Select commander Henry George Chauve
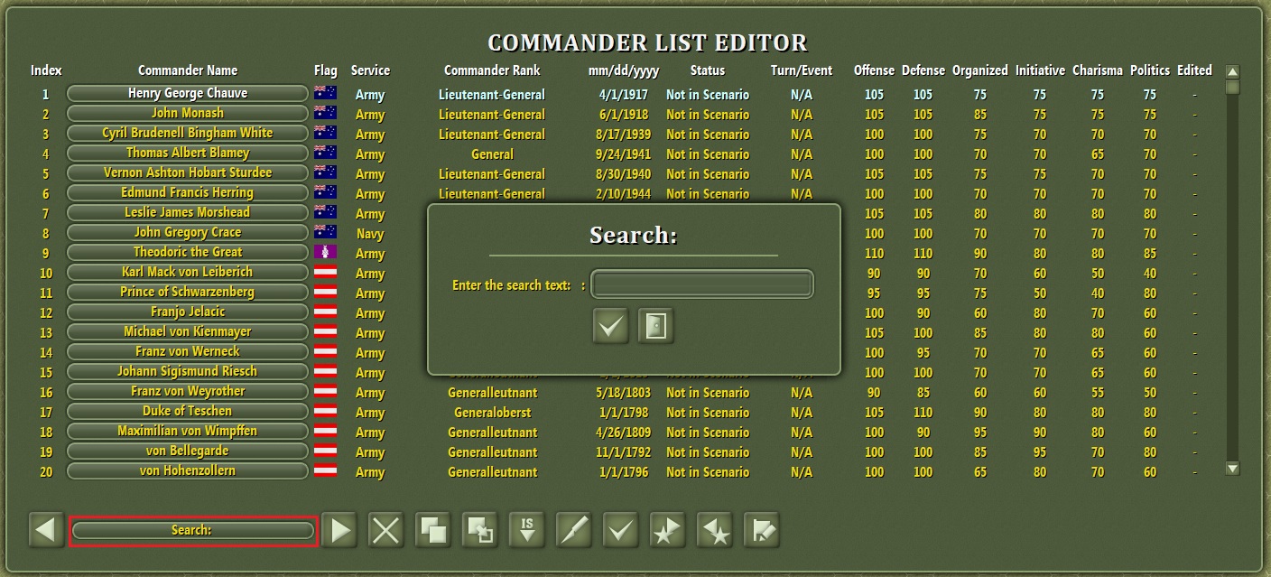Image resolution: width=1271 pixels, height=577 pixels. coord(188,93)
